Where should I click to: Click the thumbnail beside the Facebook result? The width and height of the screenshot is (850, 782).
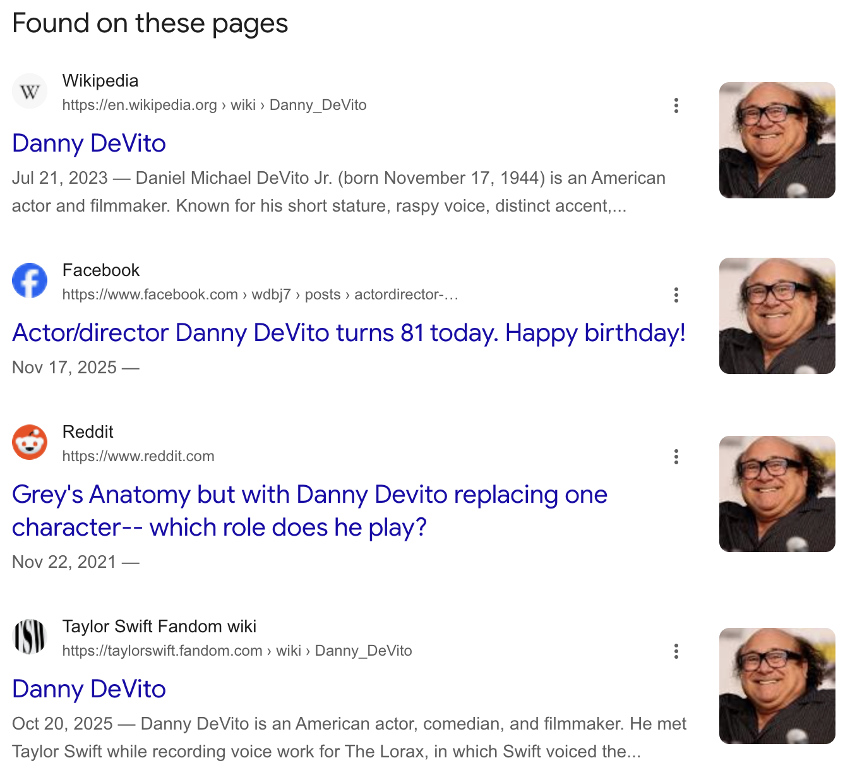(777, 316)
